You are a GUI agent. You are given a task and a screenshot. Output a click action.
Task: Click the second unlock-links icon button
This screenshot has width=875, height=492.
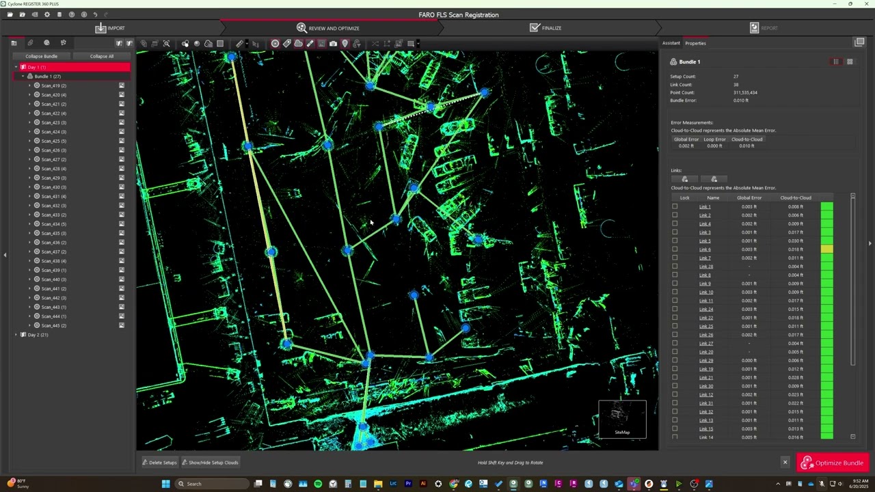click(x=714, y=179)
